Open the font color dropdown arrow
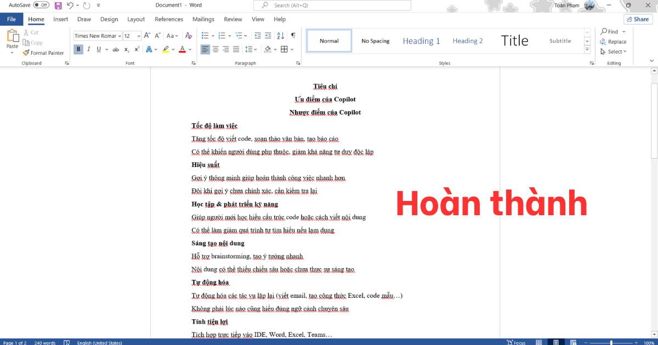Screen dimensions: 658x345 tap(190, 49)
